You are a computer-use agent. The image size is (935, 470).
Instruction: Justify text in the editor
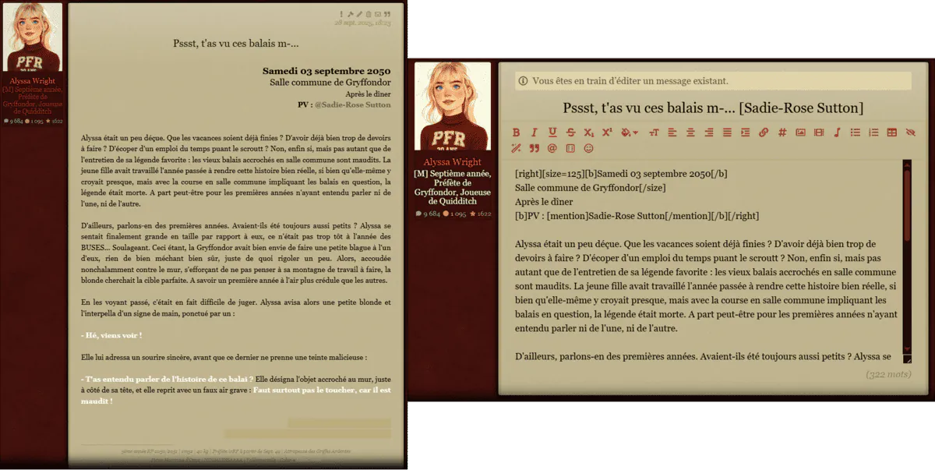(727, 133)
